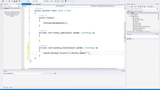This screenshot has width=160, height=90.
Task: Select Solution 'chart' (1 project) node
Action: [136, 11]
